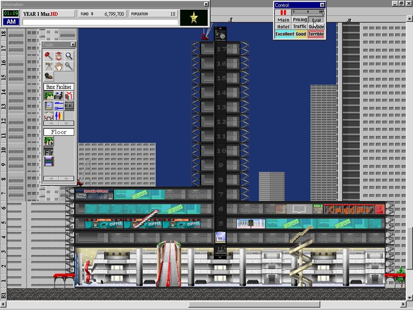Click horizontal scrollbar right arrow
413x310 pixels.
(404, 304)
